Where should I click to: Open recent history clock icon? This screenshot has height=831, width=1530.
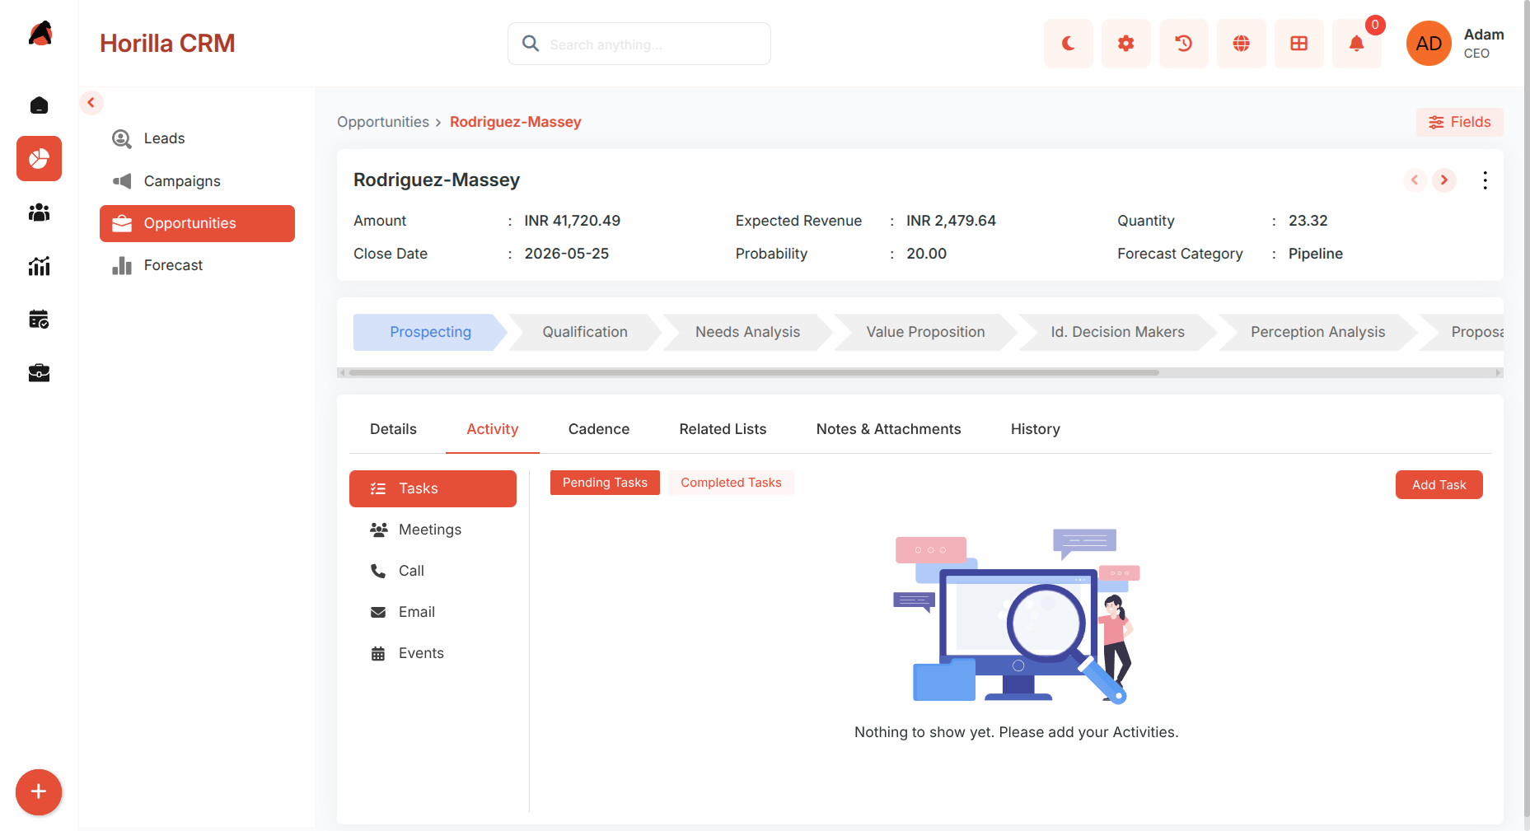click(x=1183, y=44)
